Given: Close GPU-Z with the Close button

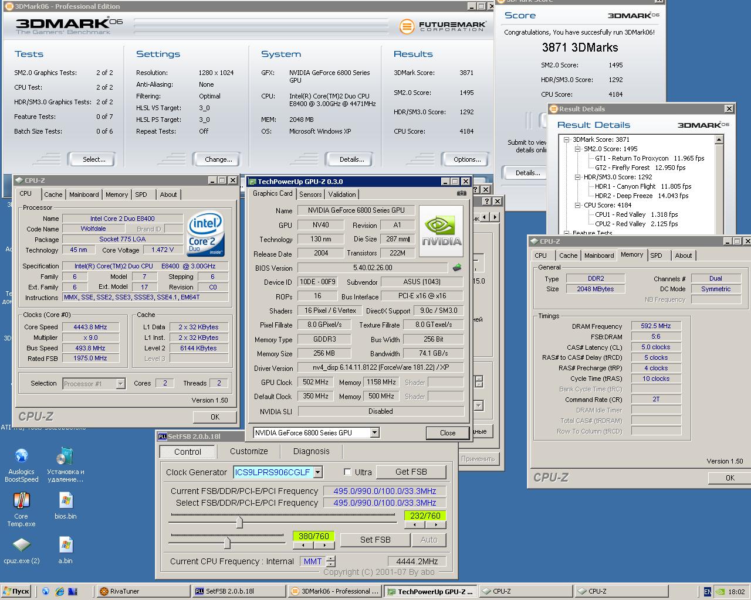Looking at the screenshot, I should pos(448,433).
